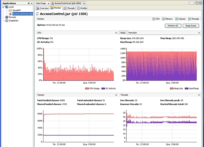The image size is (204, 147).
Task: Click the Started threads total value
Action: (x=186, y=104)
